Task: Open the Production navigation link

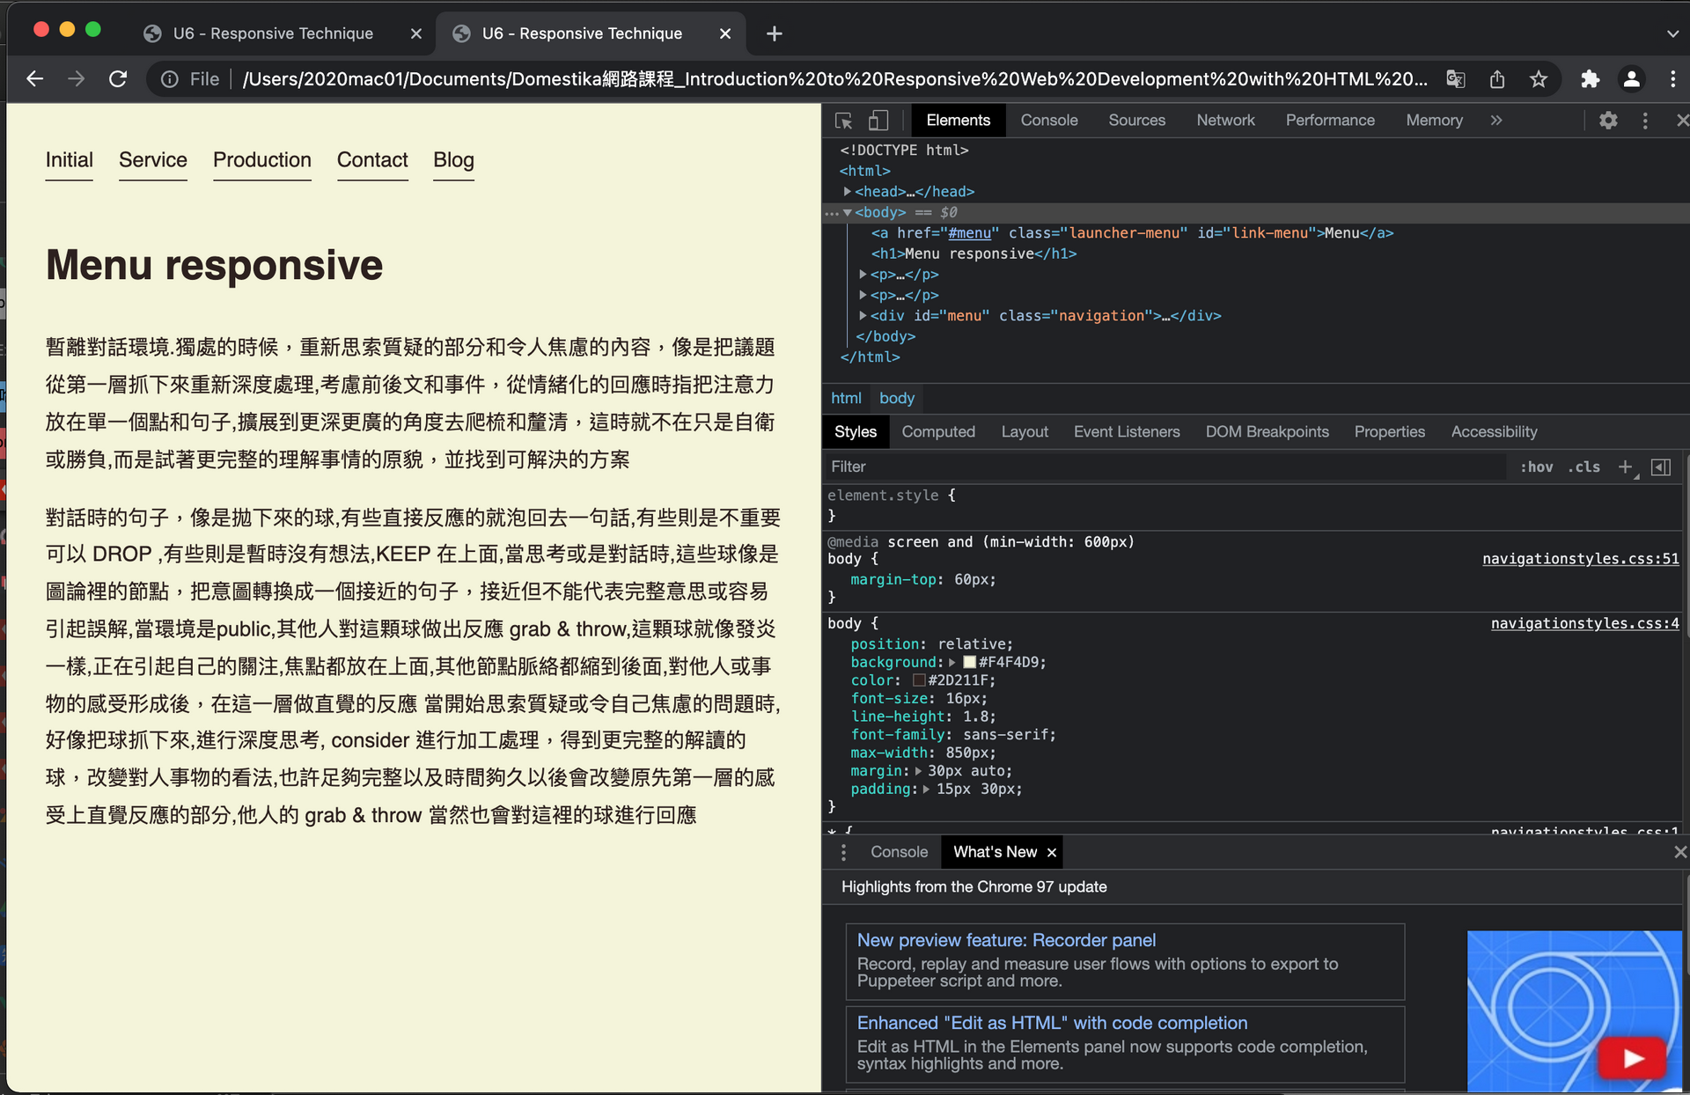Action: 262,160
